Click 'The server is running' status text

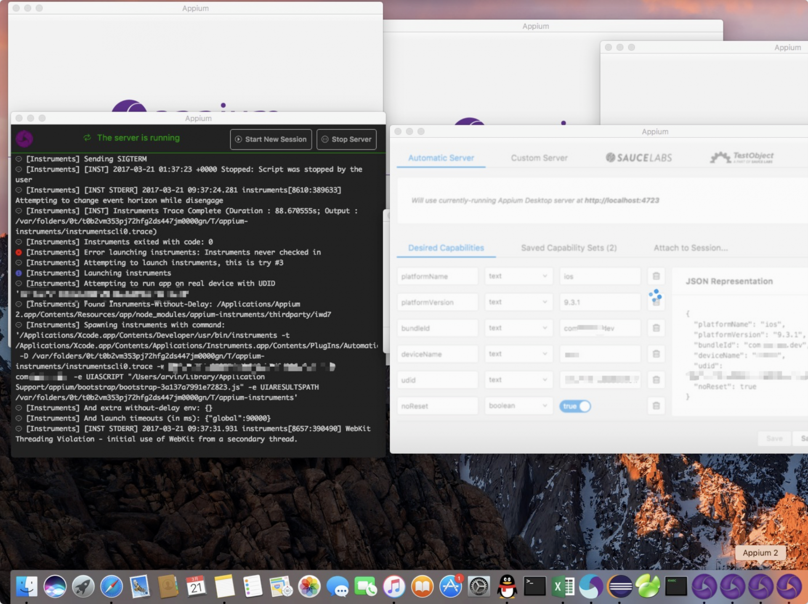coord(138,138)
